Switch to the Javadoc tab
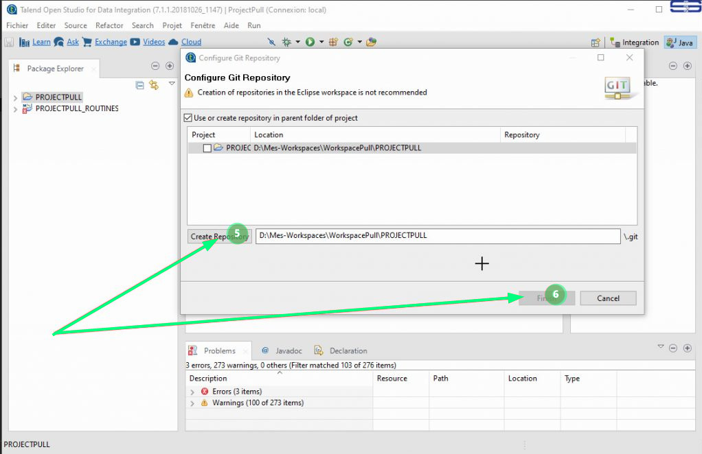 point(282,350)
